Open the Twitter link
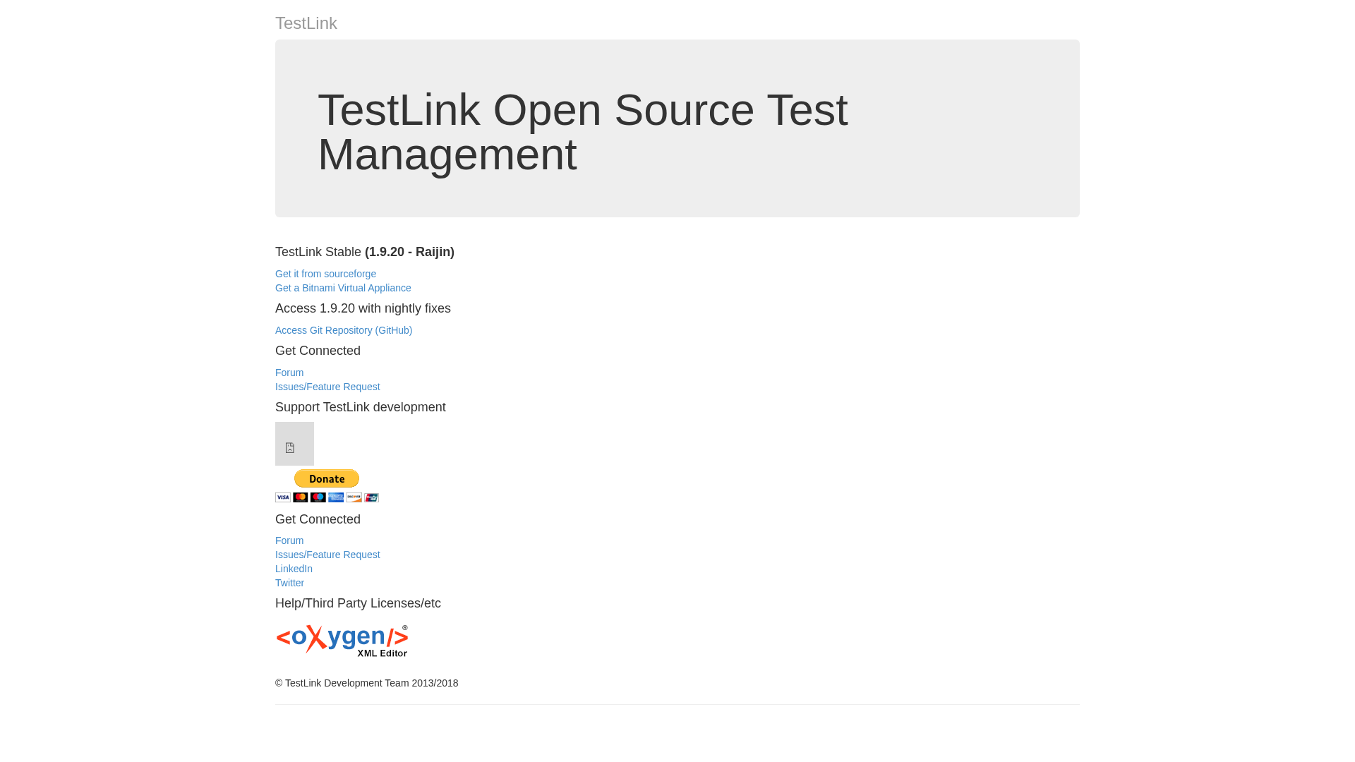The height and width of the screenshot is (762, 1355). [x=289, y=583]
